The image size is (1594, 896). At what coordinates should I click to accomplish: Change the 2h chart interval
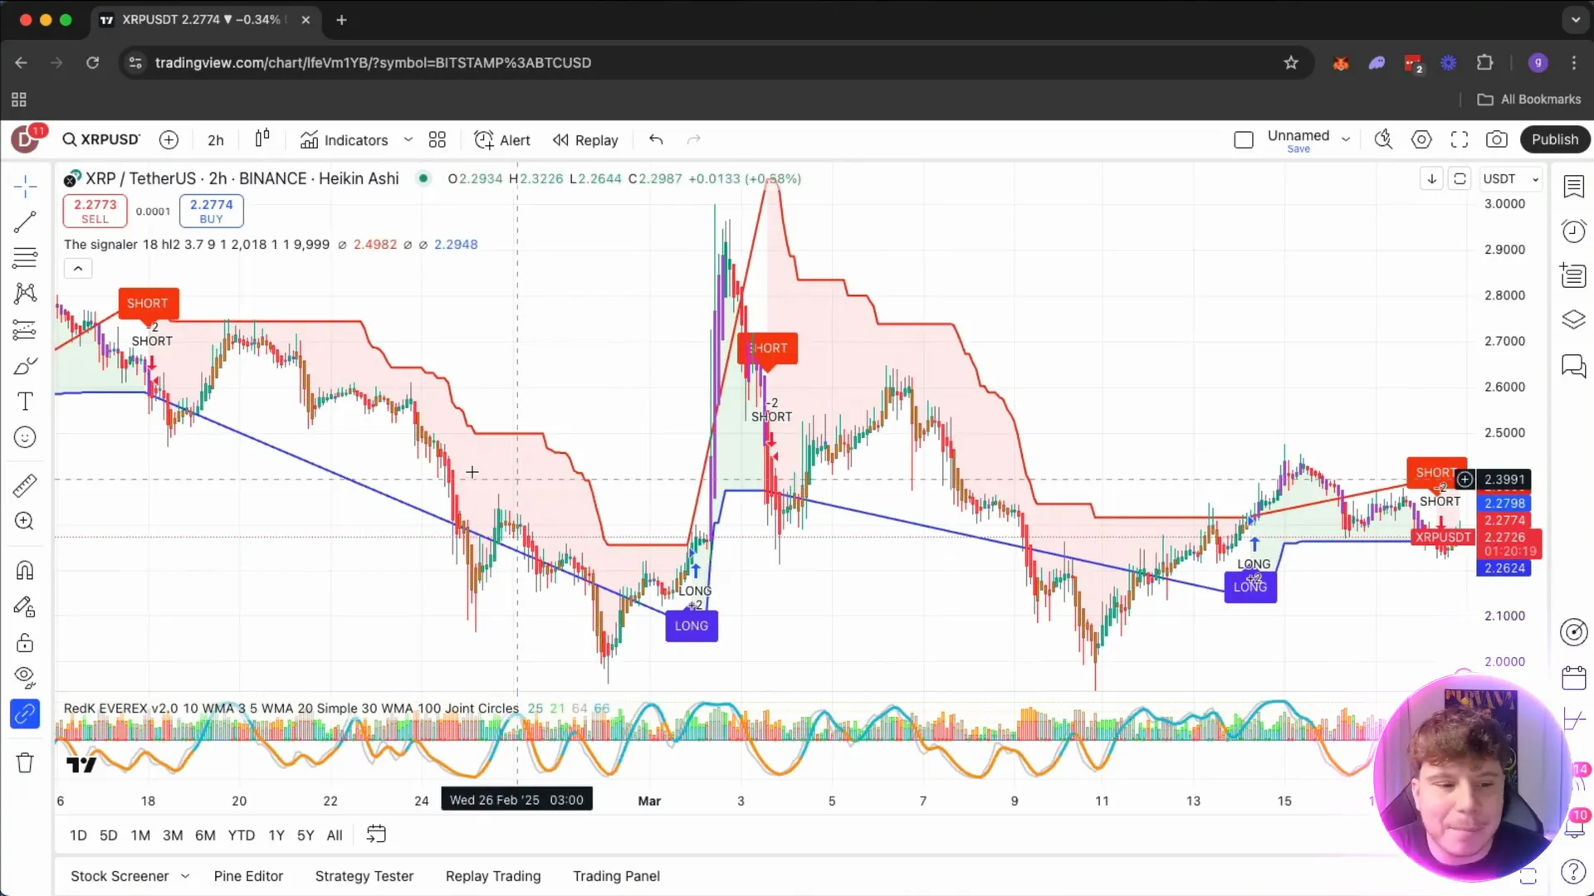[216, 140]
